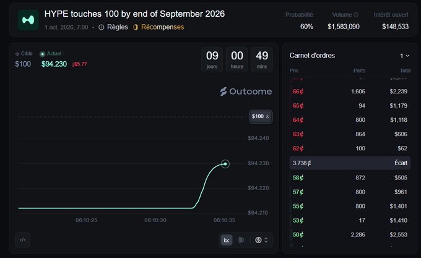This screenshot has width=421, height=258.
Task: Open the Règles link
Action: (x=118, y=27)
